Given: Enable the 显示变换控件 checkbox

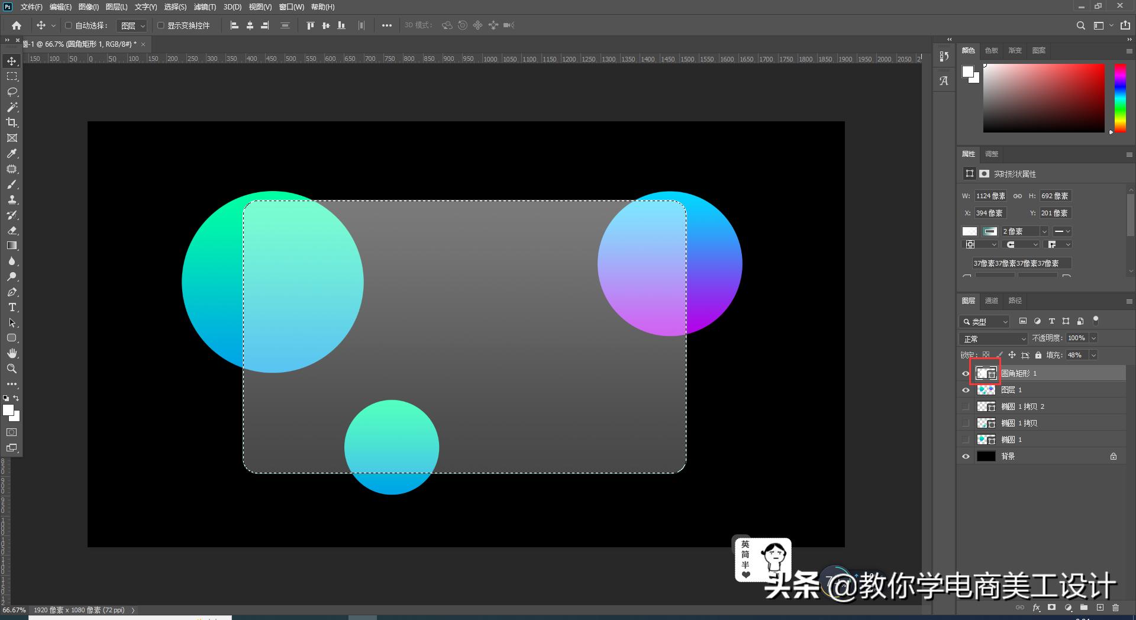Looking at the screenshot, I should pos(160,25).
